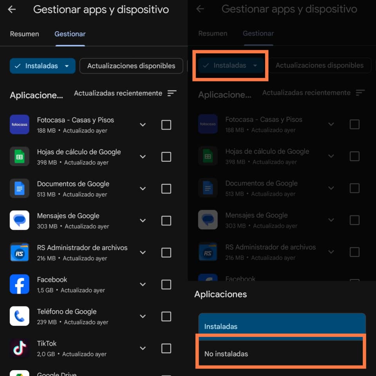Open the Instaladas filter dropdown on left screen
376x376 pixels.
coord(42,66)
